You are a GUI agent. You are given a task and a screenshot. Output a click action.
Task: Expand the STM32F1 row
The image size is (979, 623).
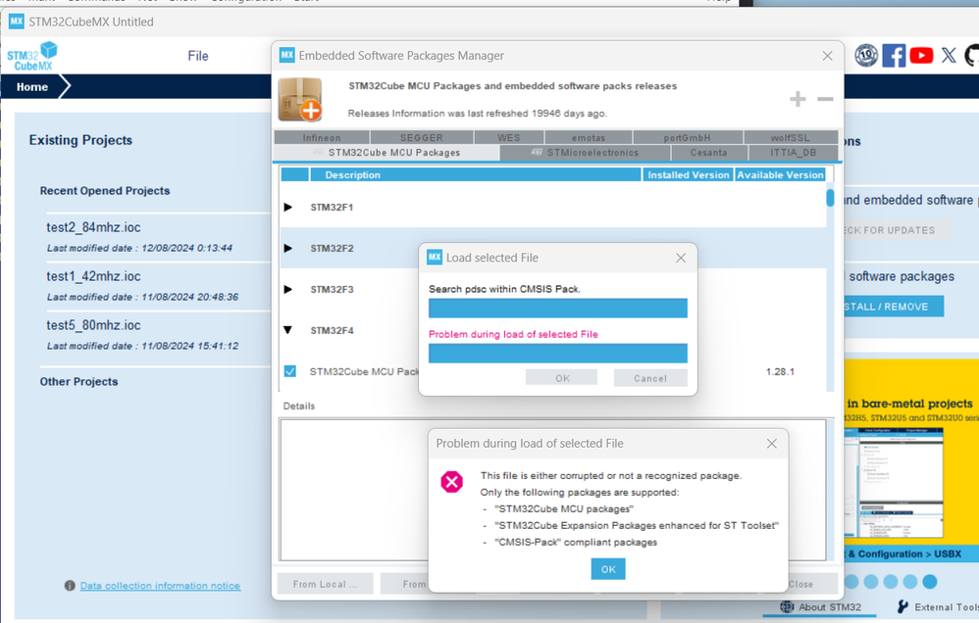click(287, 207)
